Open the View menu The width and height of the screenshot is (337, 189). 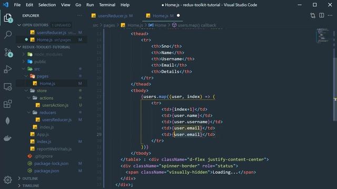65,5
